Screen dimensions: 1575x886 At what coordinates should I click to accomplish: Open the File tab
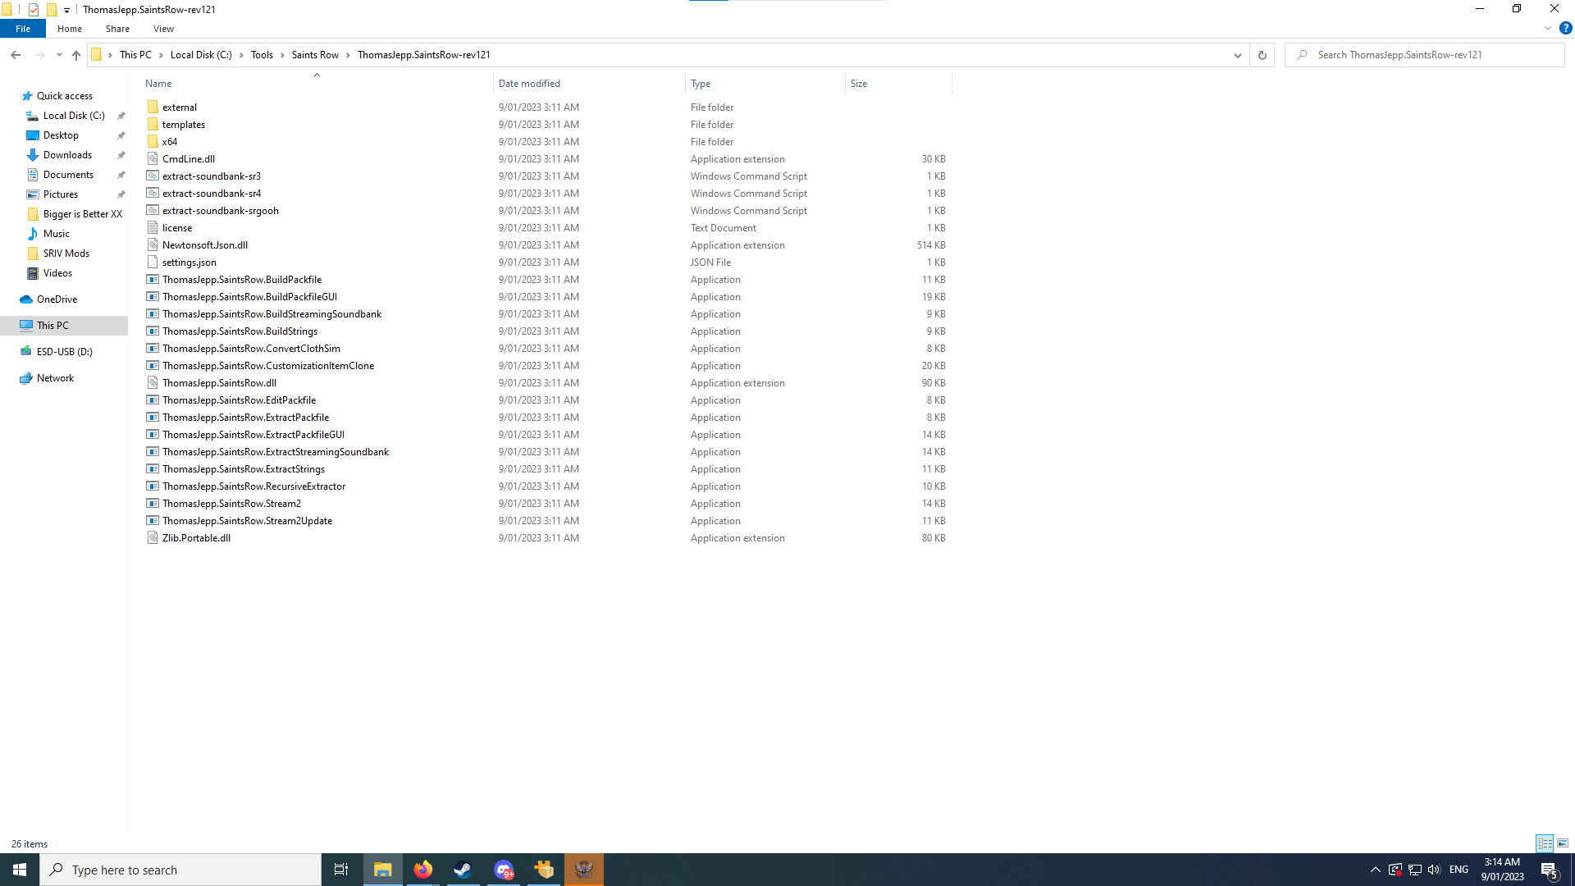click(23, 29)
